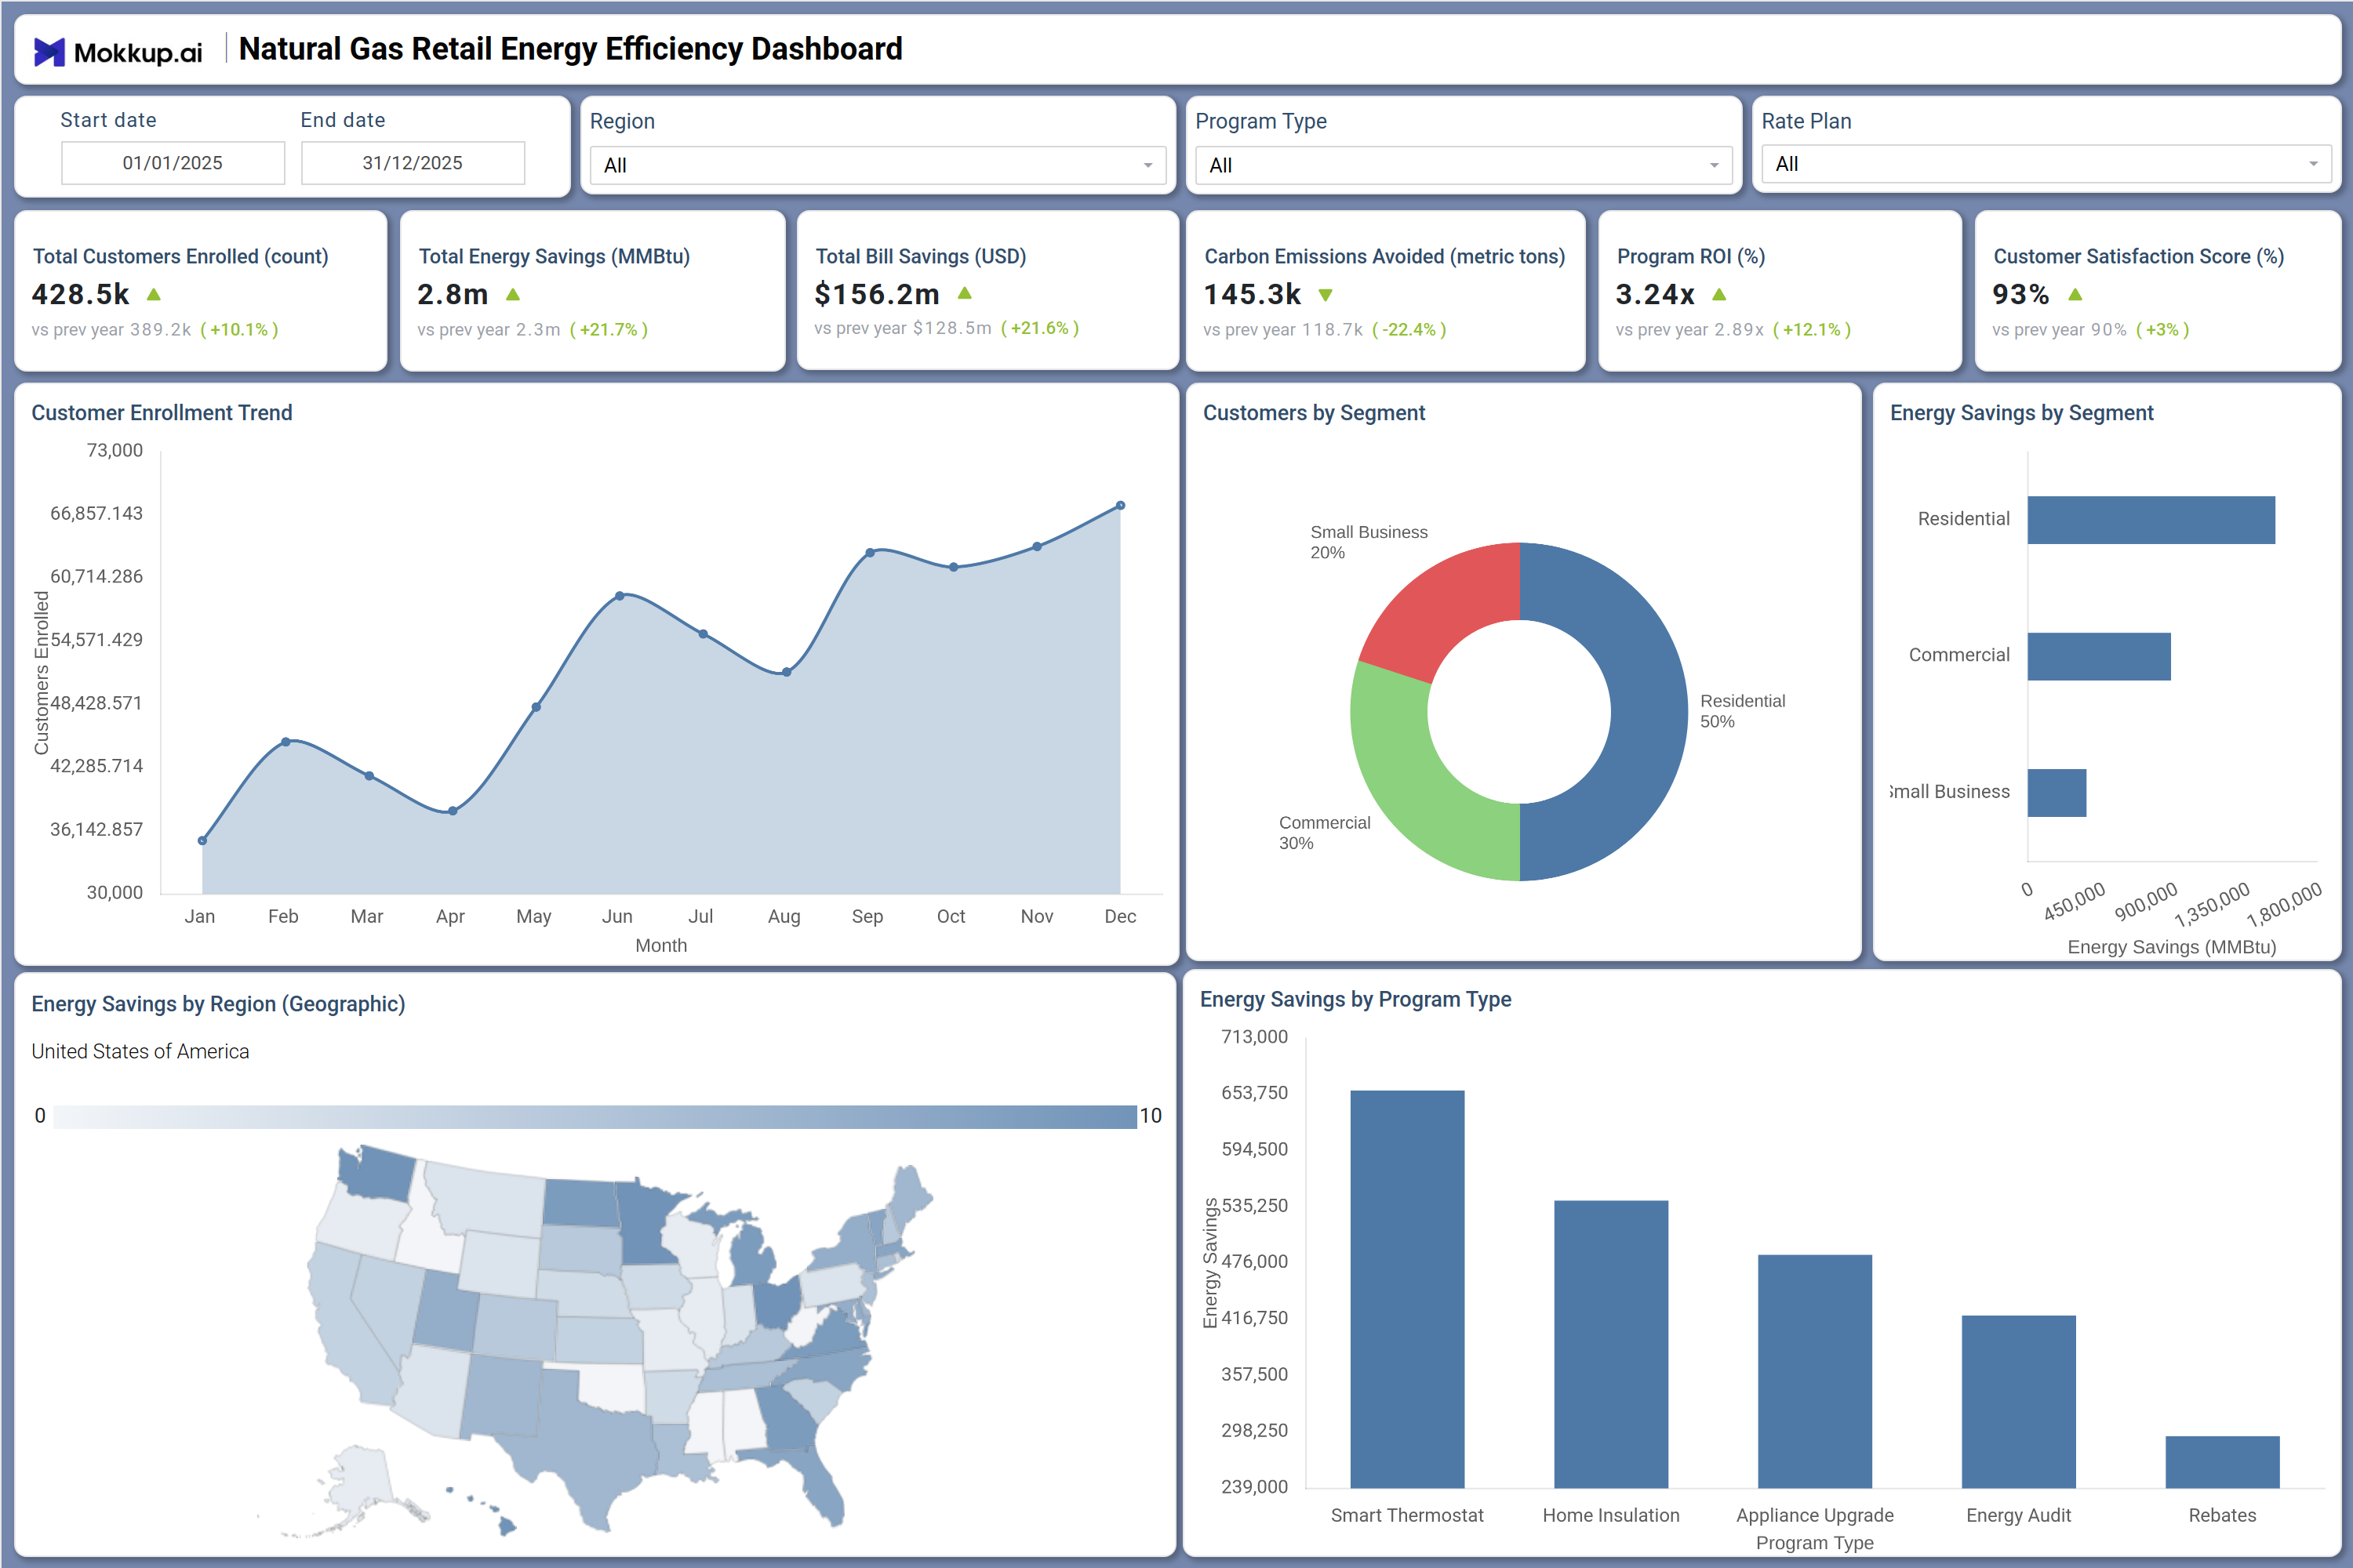Click the Commercial energy savings bar
Image resolution: width=2353 pixels, height=1568 pixels.
coord(2099,656)
